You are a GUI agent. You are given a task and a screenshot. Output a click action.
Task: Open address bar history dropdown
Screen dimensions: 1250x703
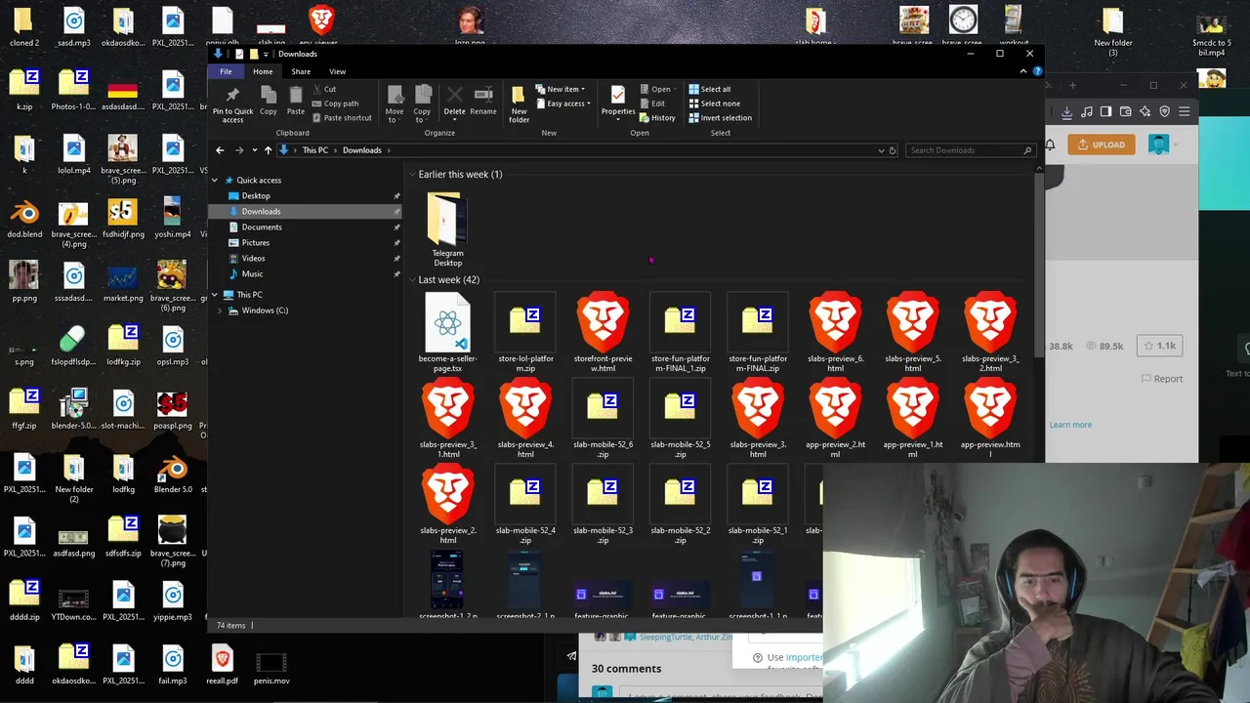click(x=881, y=150)
